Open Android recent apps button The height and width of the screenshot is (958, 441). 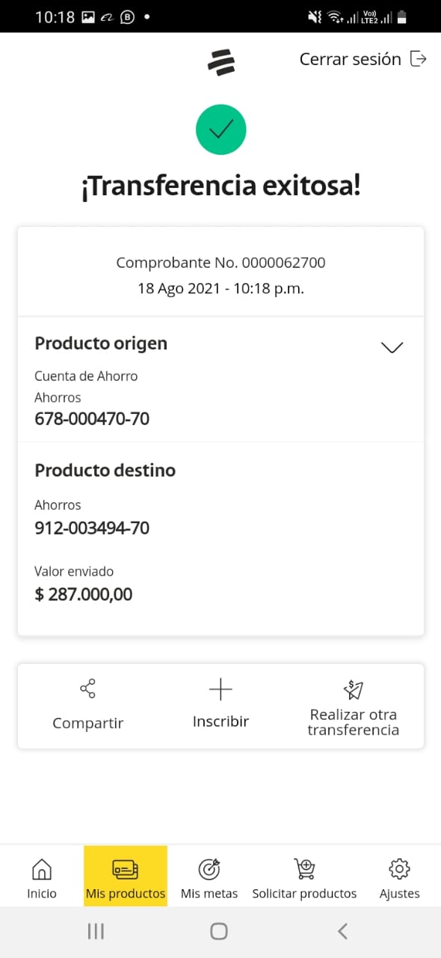point(96,931)
